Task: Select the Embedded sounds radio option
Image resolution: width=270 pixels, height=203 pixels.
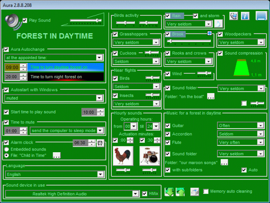Action: [7, 149]
